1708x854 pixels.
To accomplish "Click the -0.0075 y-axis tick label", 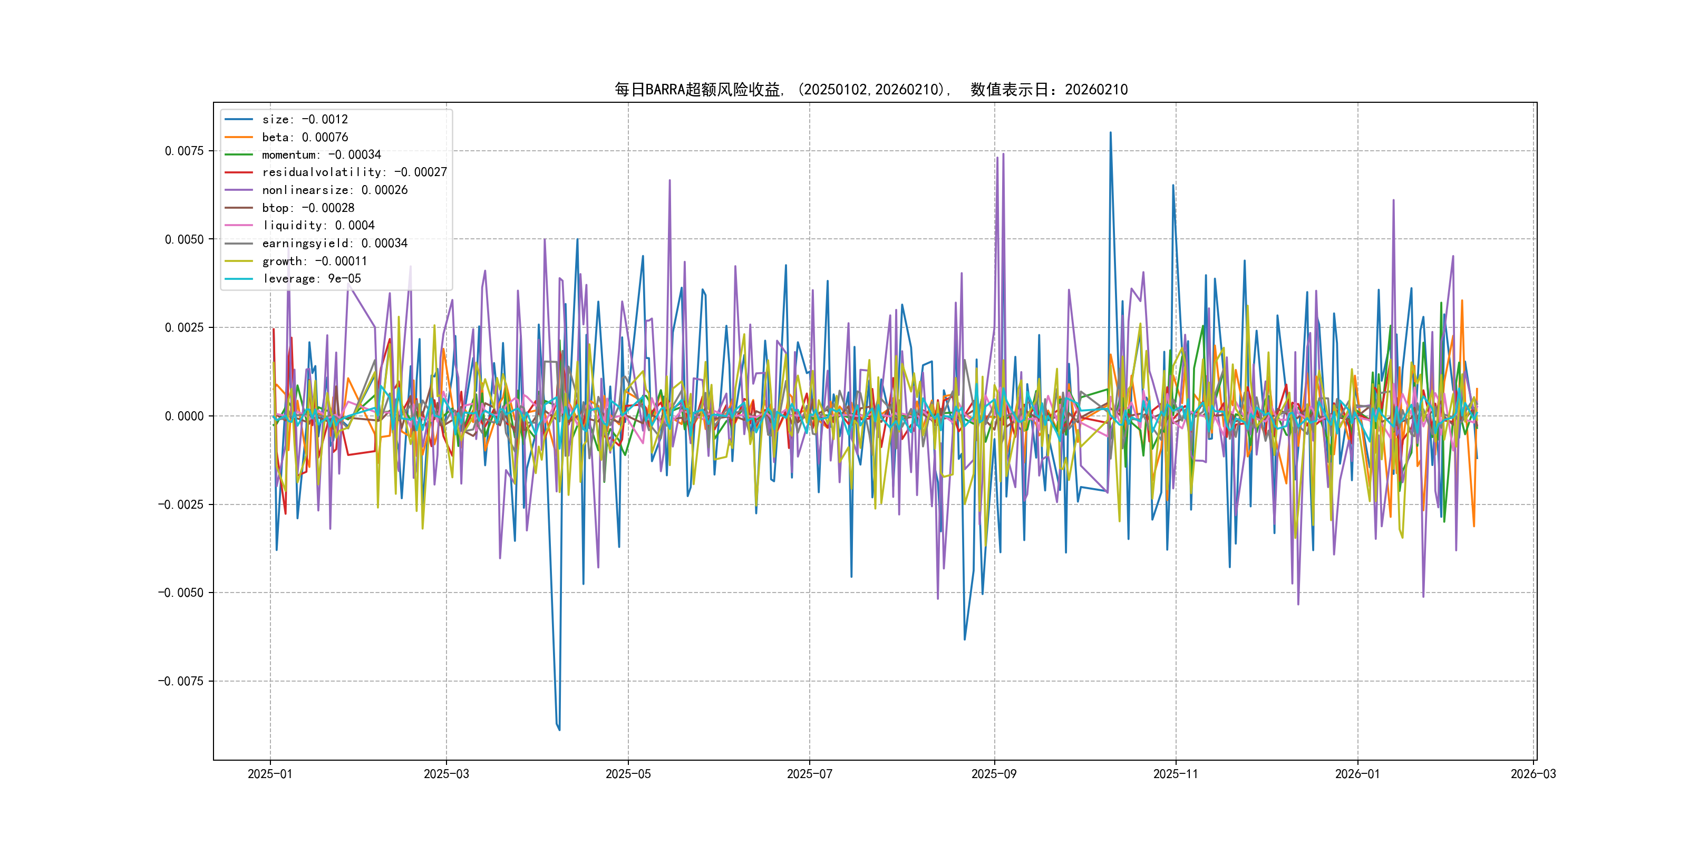I will tap(180, 682).
